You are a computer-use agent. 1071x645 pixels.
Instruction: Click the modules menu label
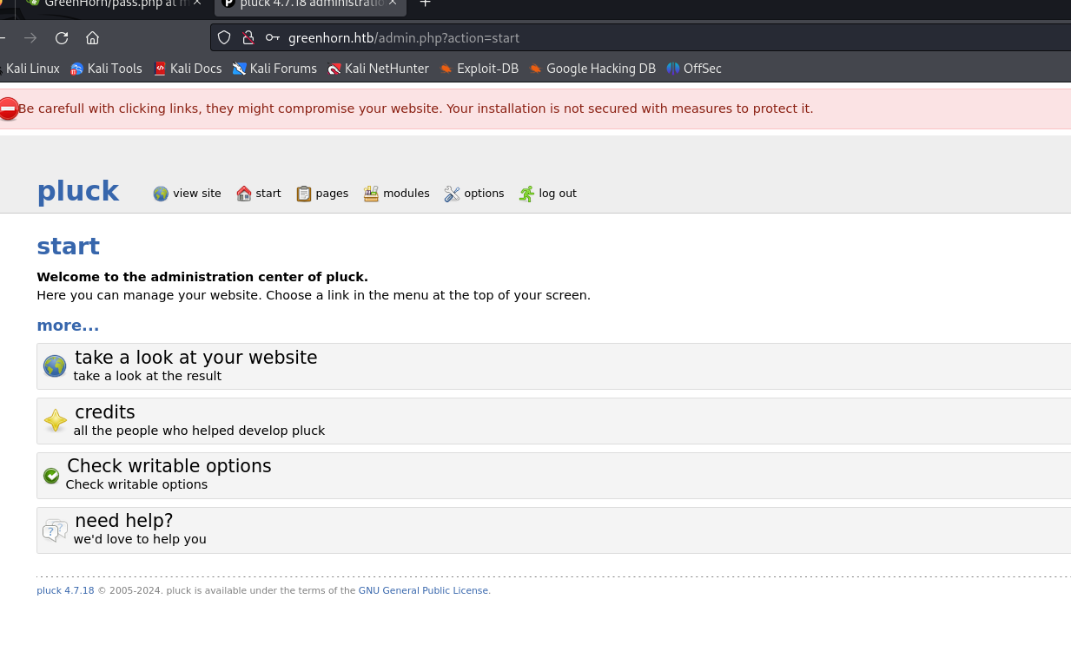pos(407,194)
